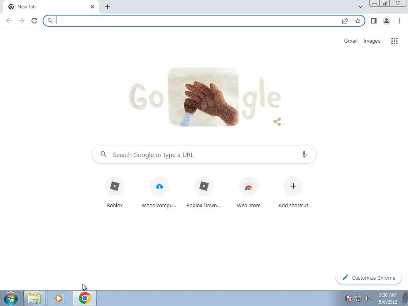Viewport: 408px width, 306px height.
Task: Open the Google Doodle hands image
Action: tap(203, 97)
